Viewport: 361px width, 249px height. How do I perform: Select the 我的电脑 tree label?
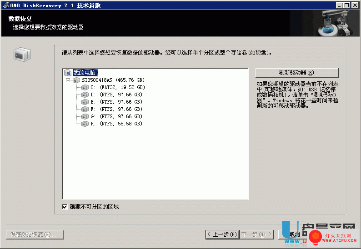(x=85, y=73)
